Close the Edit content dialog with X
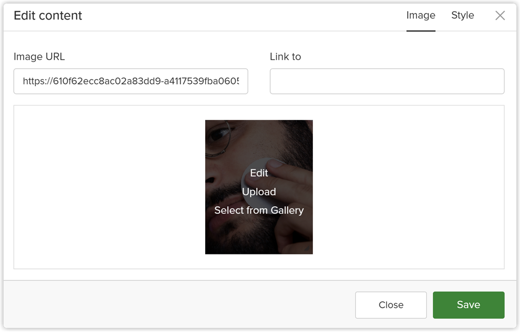Screen dimensions: 521x332 click(x=500, y=15)
